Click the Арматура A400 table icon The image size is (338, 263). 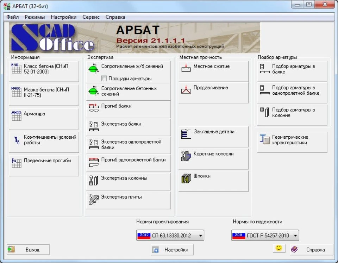[16, 115]
